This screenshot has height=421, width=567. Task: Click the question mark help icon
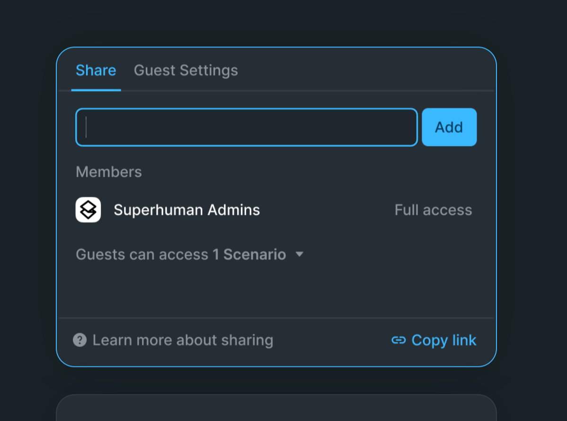[80, 340]
